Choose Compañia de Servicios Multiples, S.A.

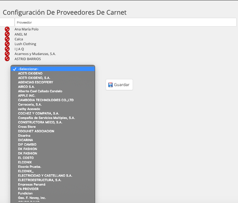[53, 118]
